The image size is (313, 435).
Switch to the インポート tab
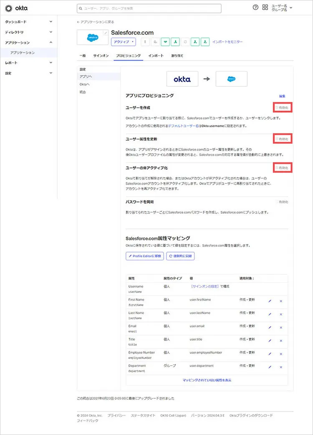156,56
